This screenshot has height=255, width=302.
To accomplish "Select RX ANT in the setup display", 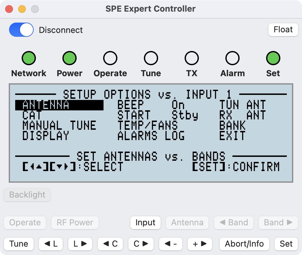I will coord(243,115).
